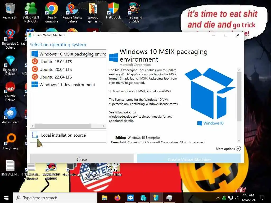This screenshot has width=271, height=203.
Task: Launch Firefox from the taskbar
Action: click(x=118, y=198)
